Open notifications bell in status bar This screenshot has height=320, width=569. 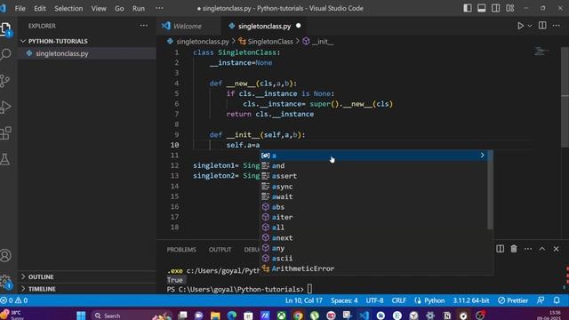[557, 300]
